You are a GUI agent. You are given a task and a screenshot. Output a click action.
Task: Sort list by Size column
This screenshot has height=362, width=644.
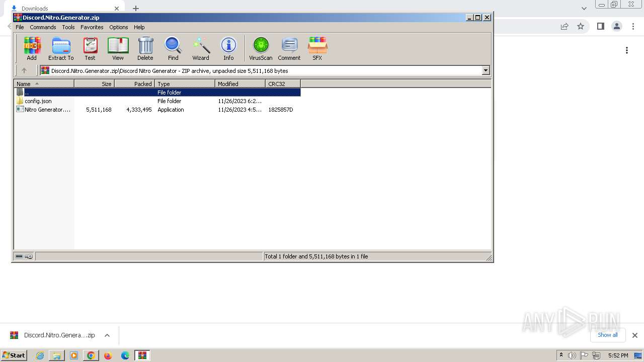click(x=94, y=84)
